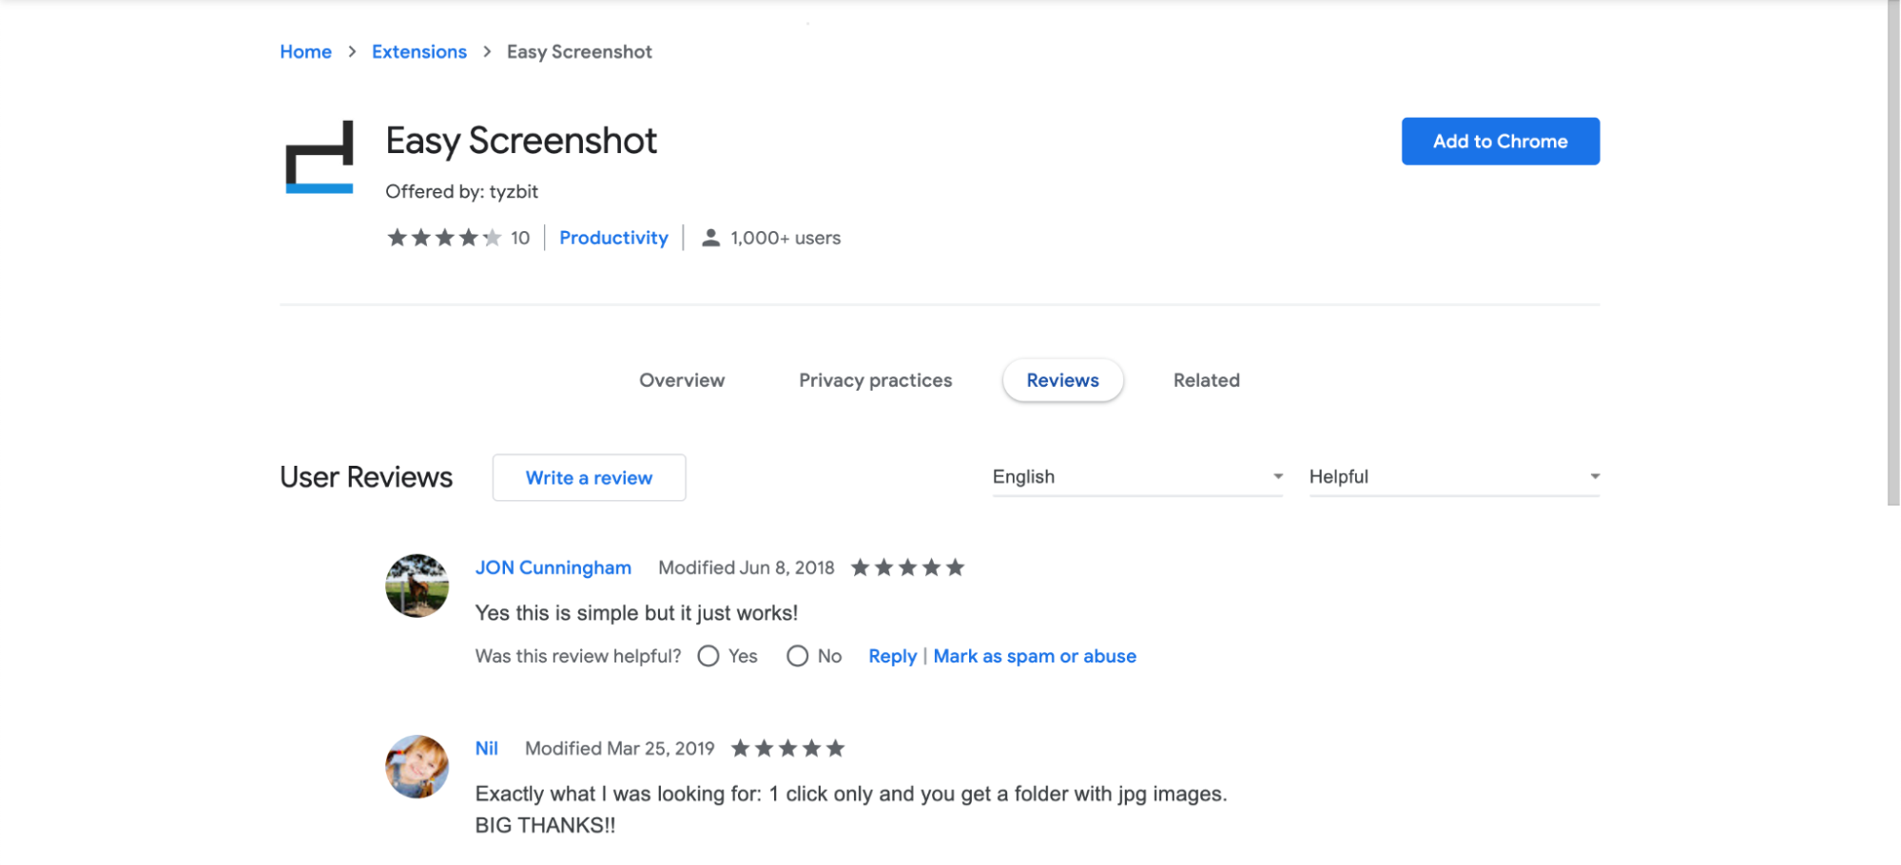Click JON Cunningham's profile avatar
1901x865 pixels.
click(x=417, y=586)
